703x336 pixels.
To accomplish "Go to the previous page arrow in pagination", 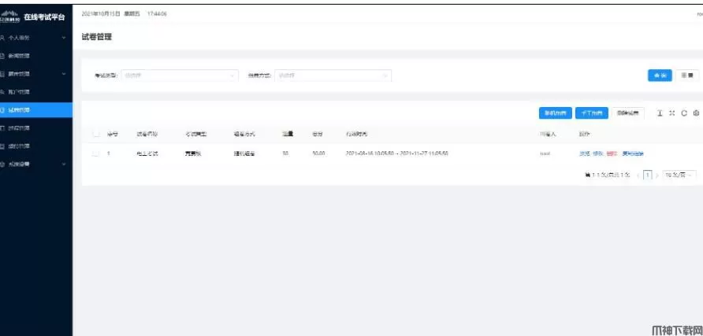I will point(638,175).
